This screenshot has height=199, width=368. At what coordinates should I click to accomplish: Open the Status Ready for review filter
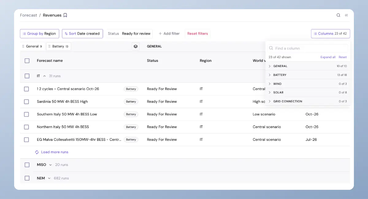click(x=129, y=34)
